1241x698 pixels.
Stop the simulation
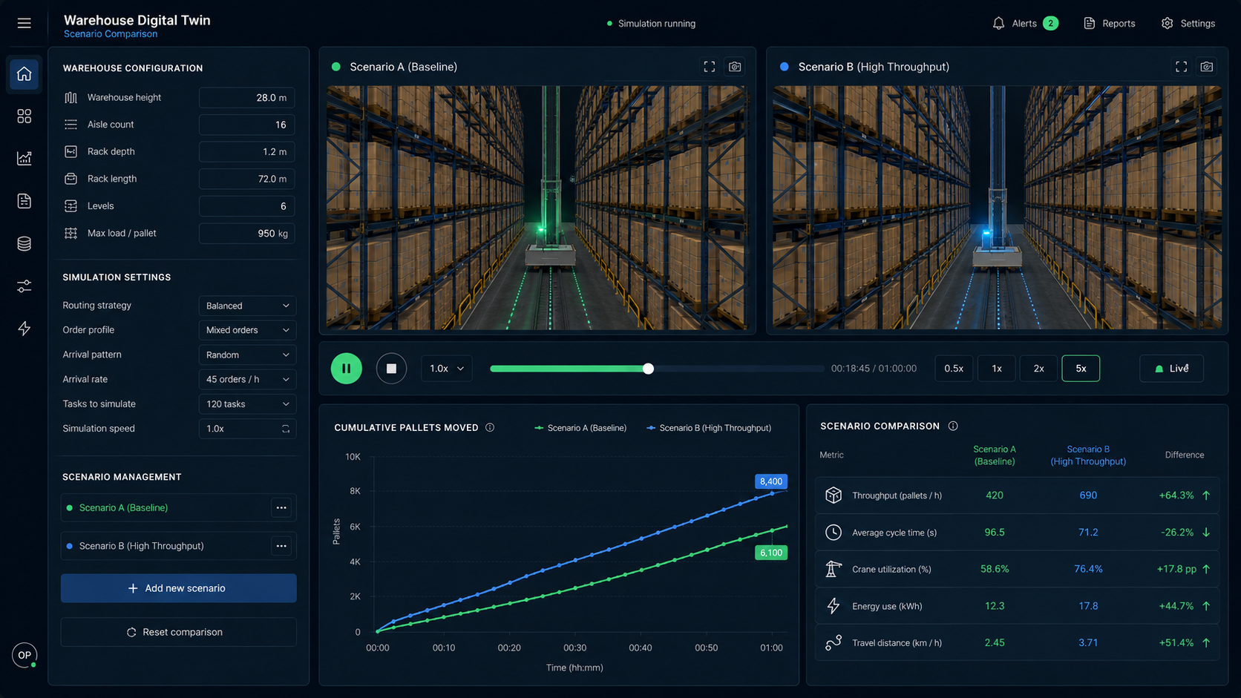pos(391,369)
